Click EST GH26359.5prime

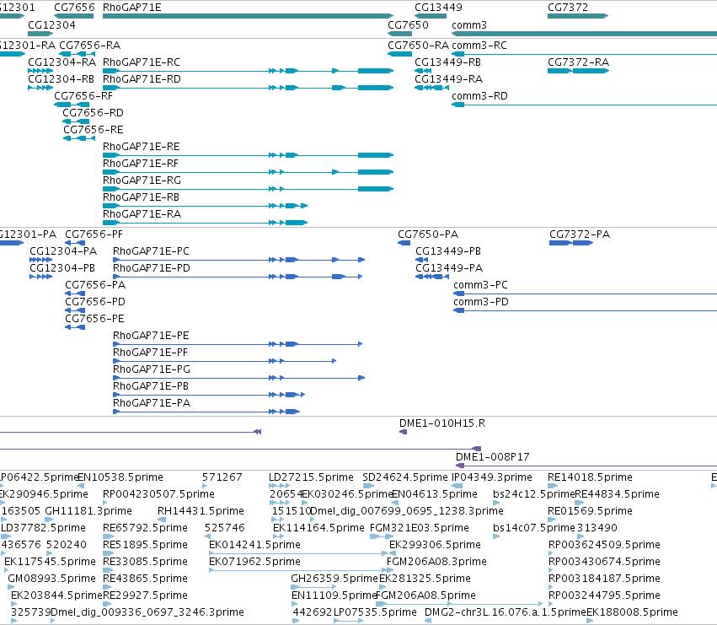[x=313, y=587]
